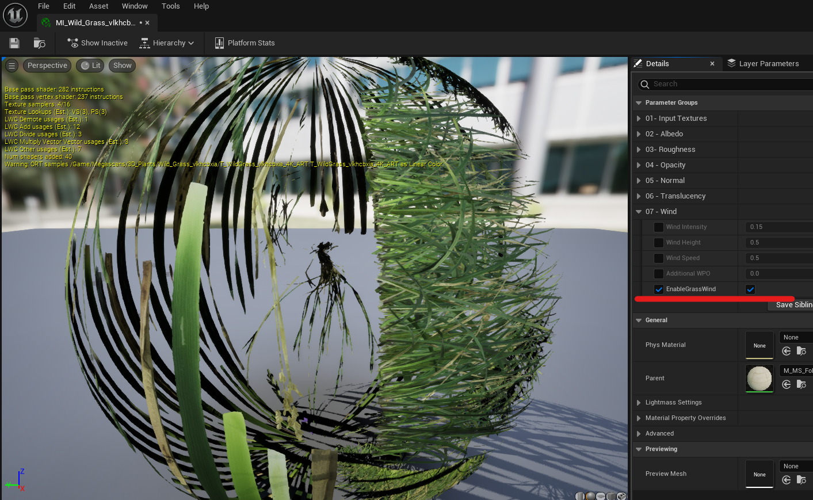
Task: Close the Details panel tab
Action: tap(712, 64)
